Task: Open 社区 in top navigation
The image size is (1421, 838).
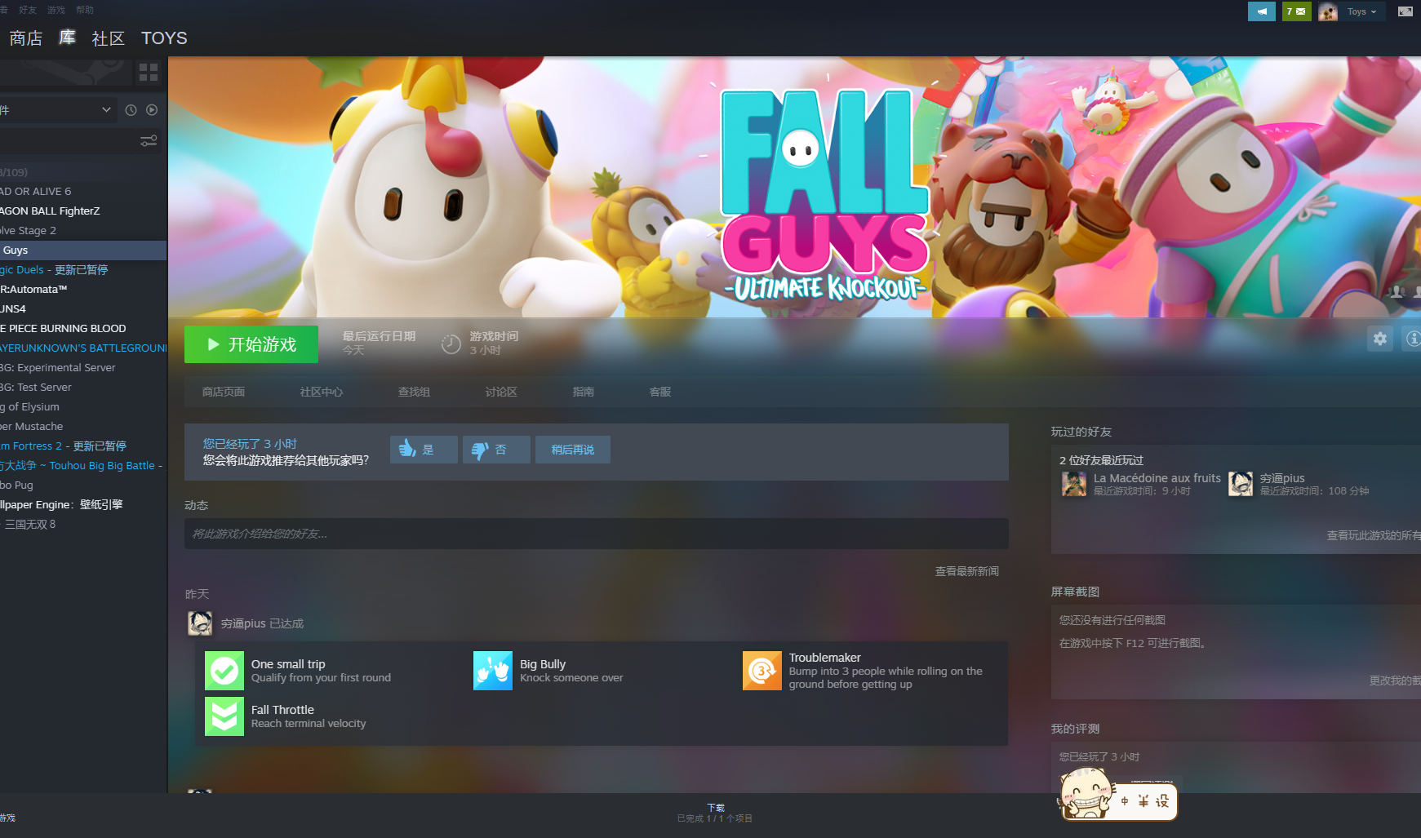Action: pyautogui.click(x=109, y=38)
